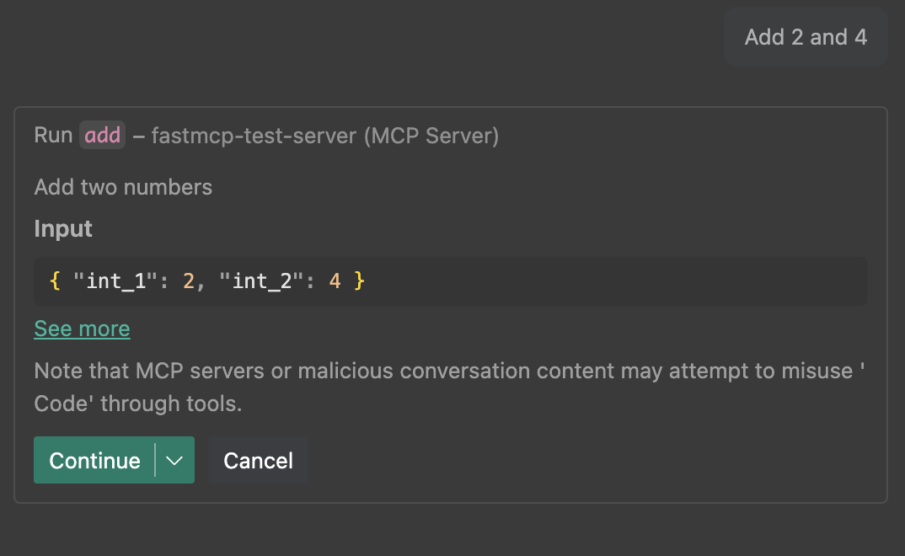Viewport: 905px width, 556px height.
Task: Click the orange value 4 in the input
Action: 335,281
